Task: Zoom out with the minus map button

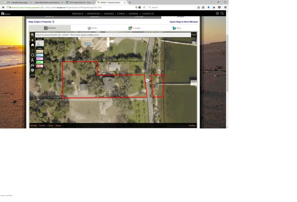Action: click(x=32, y=50)
